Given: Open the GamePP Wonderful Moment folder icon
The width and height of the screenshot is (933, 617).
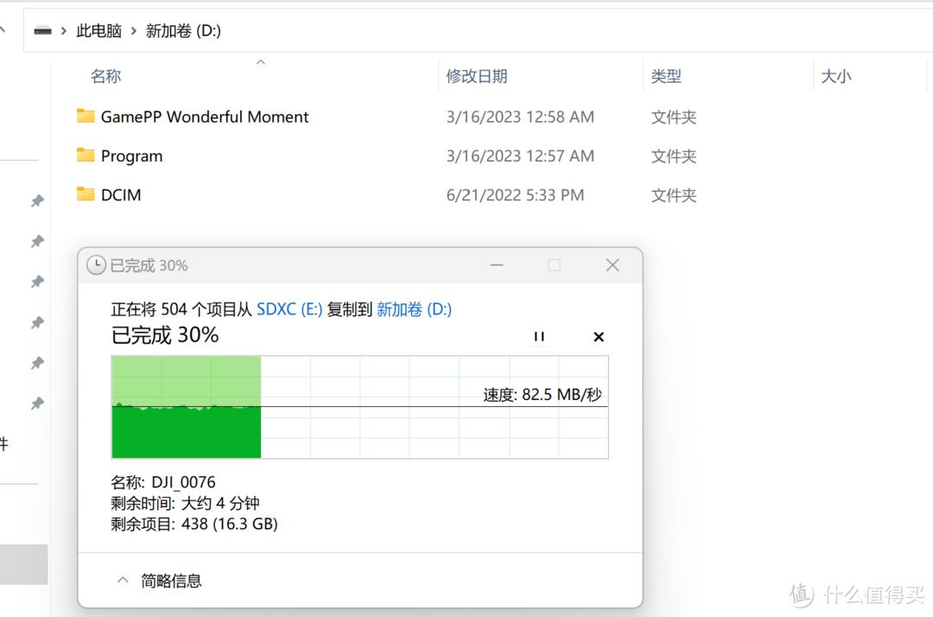Looking at the screenshot, I should tap(86, 116).
